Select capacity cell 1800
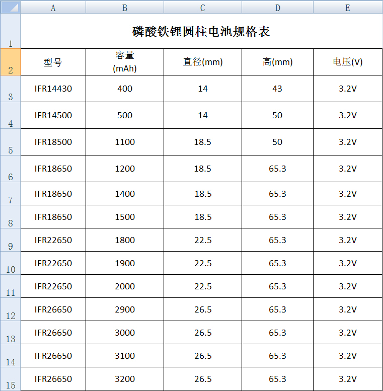The height and width of the screenshot is (391, 383). tap(125, 240)
